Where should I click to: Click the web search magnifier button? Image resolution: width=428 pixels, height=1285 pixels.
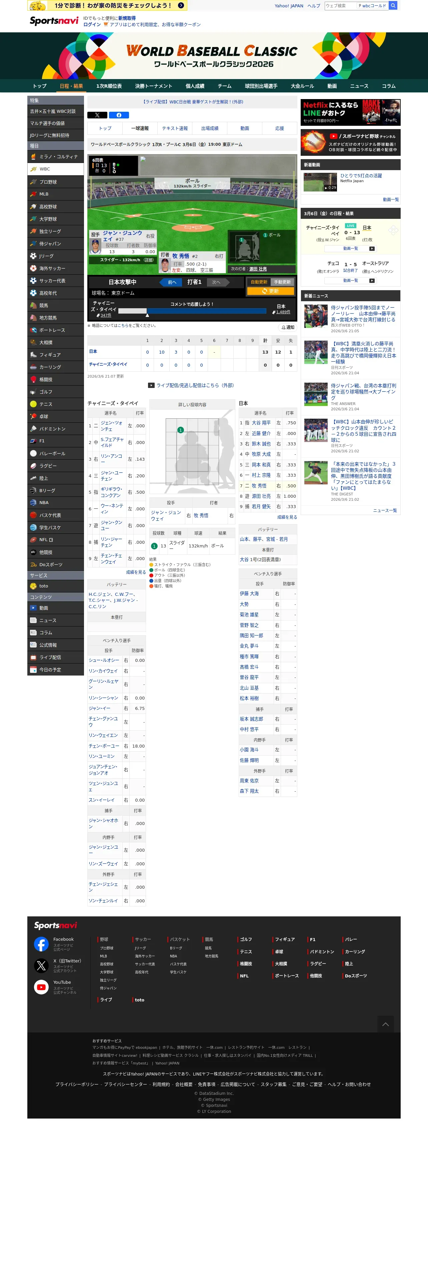click(x=393, y=5)
